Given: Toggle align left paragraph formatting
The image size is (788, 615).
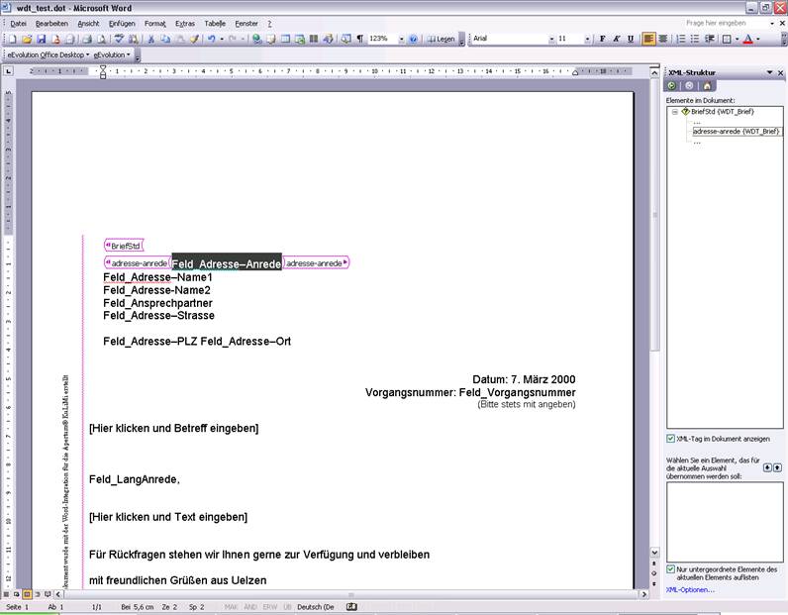Looking at the screenshot, I should pyautogui.click(x=648, y=39).
